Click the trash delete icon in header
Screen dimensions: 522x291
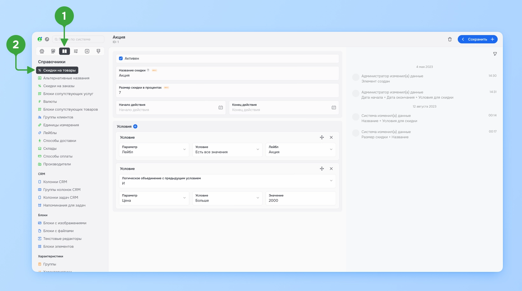tap(450, 39)
